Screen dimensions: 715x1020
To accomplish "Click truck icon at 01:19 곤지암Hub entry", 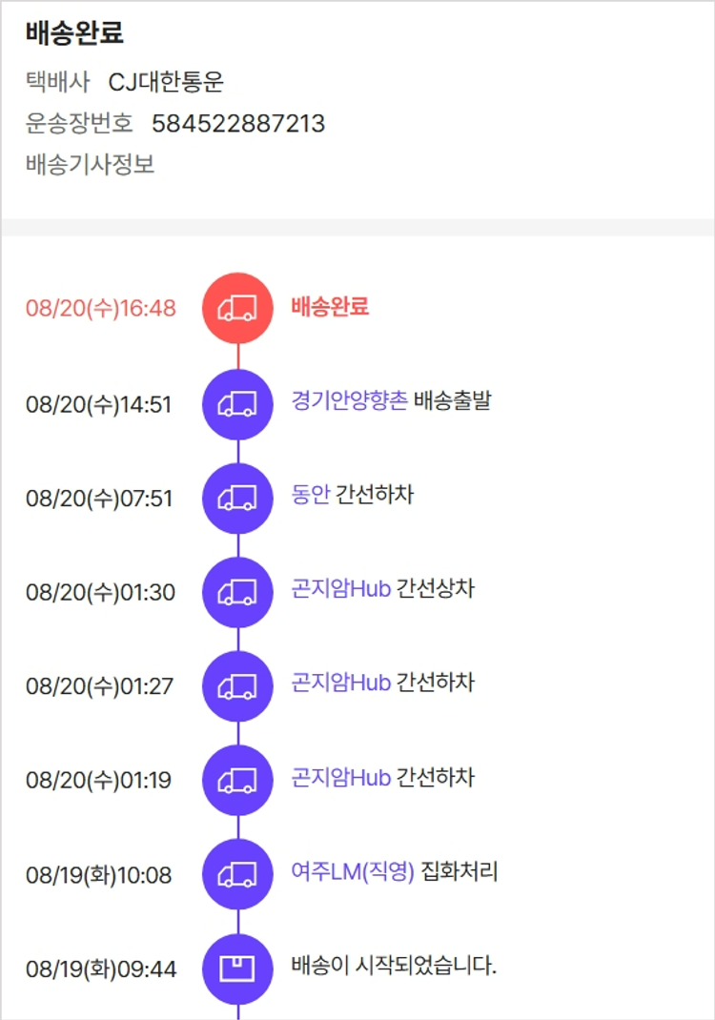I will (x=237, y=780).
